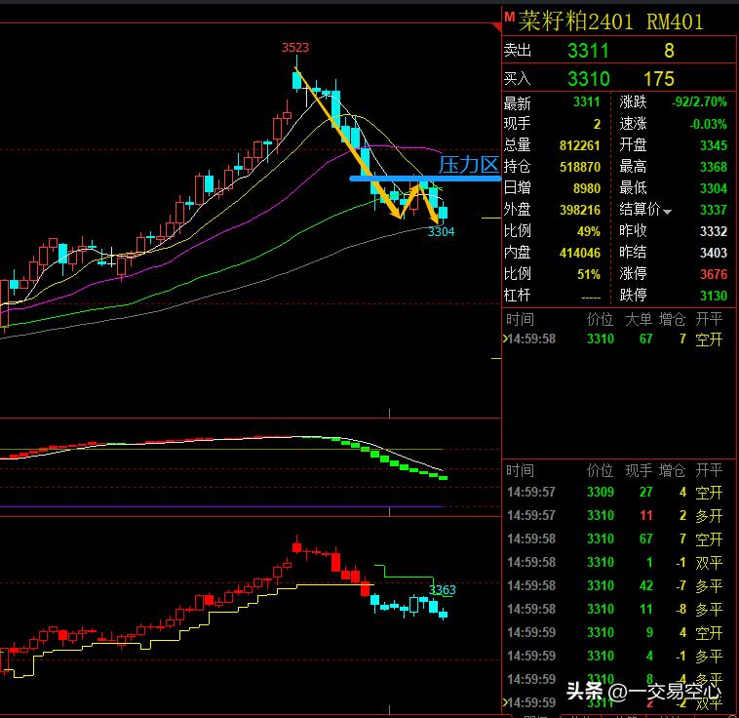The height and width of the screenshot is (718, 739).
Task: Select the 3523 high price label on chart
Action: pos(295,47)
